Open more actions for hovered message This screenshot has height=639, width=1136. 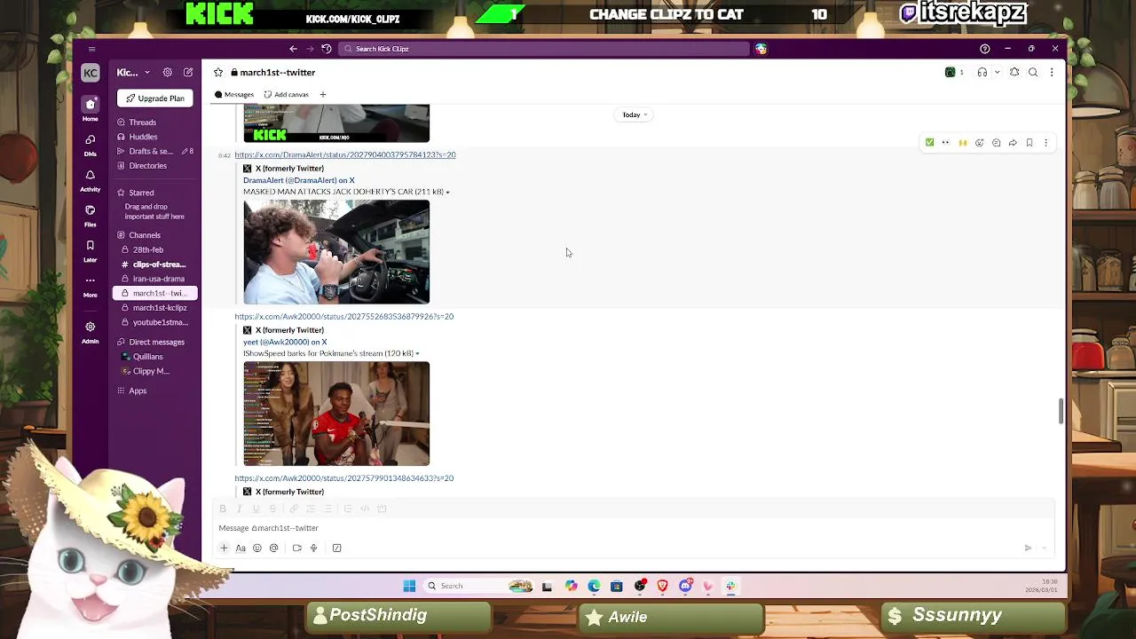1045,143
